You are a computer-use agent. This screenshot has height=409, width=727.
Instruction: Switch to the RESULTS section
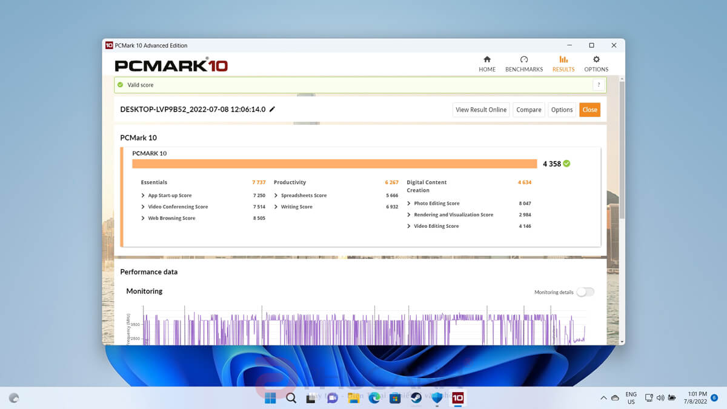click(563, 64)
